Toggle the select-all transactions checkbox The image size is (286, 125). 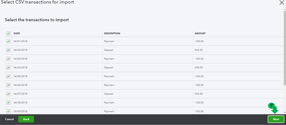[x=8, y=33]
